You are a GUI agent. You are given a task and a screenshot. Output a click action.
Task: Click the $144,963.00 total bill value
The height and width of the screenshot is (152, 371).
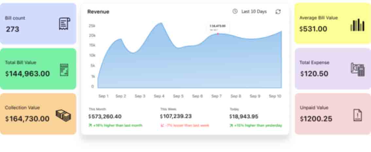(x=27, y=74)
